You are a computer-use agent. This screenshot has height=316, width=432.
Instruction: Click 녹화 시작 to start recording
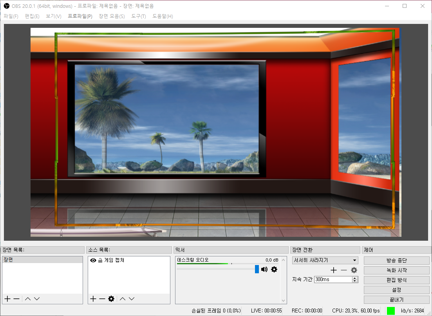click(396, 270)
